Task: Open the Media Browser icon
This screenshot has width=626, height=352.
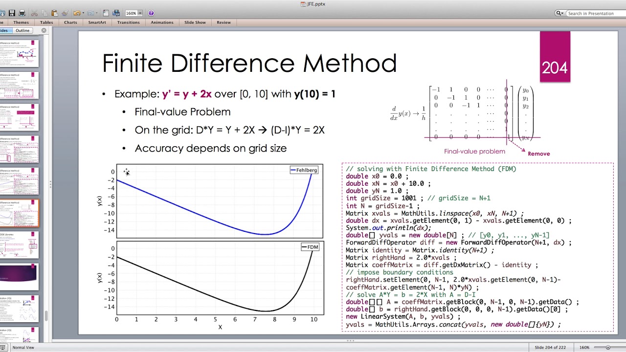Action: [x=116, y=13]
